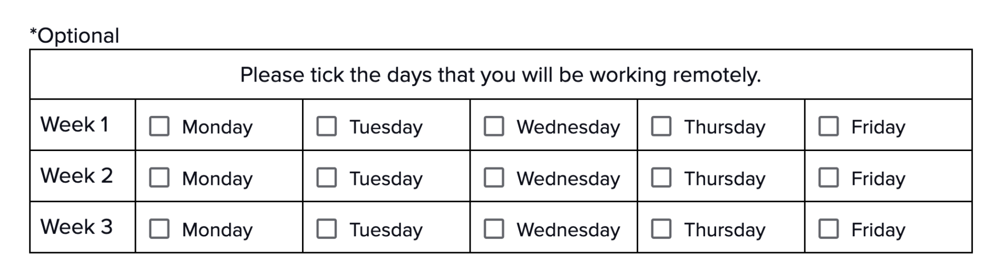
Task: Mark Week 3 Thursday as remote
Action: 661,229
